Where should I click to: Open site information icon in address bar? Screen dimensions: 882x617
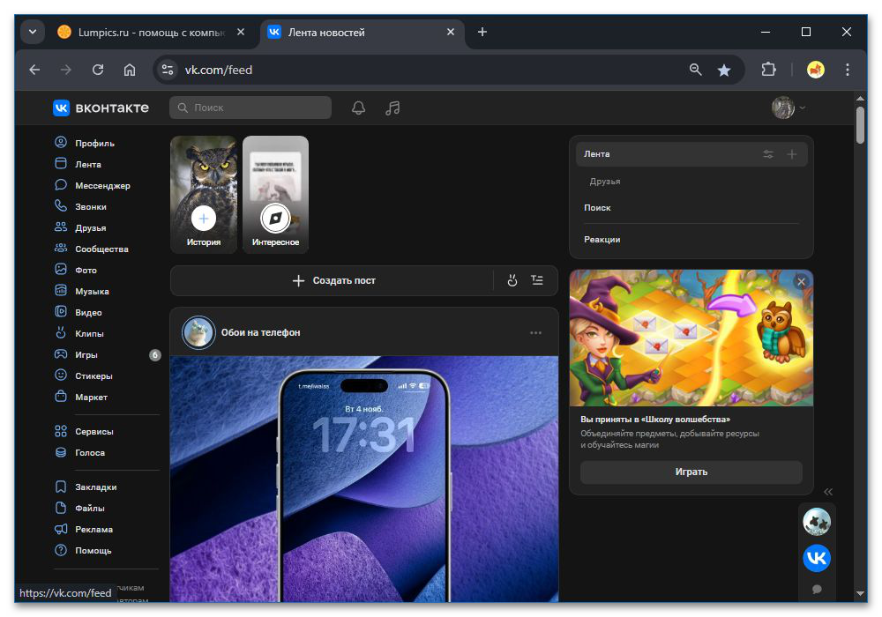pos(167,70)
